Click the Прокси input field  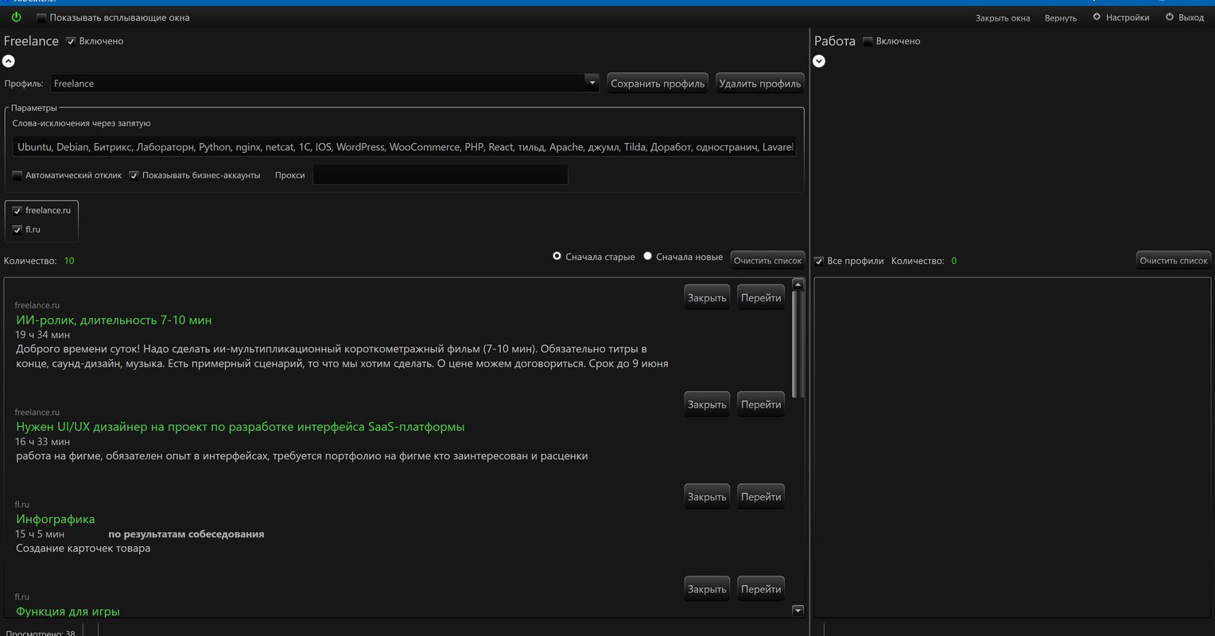coord(441,175)
